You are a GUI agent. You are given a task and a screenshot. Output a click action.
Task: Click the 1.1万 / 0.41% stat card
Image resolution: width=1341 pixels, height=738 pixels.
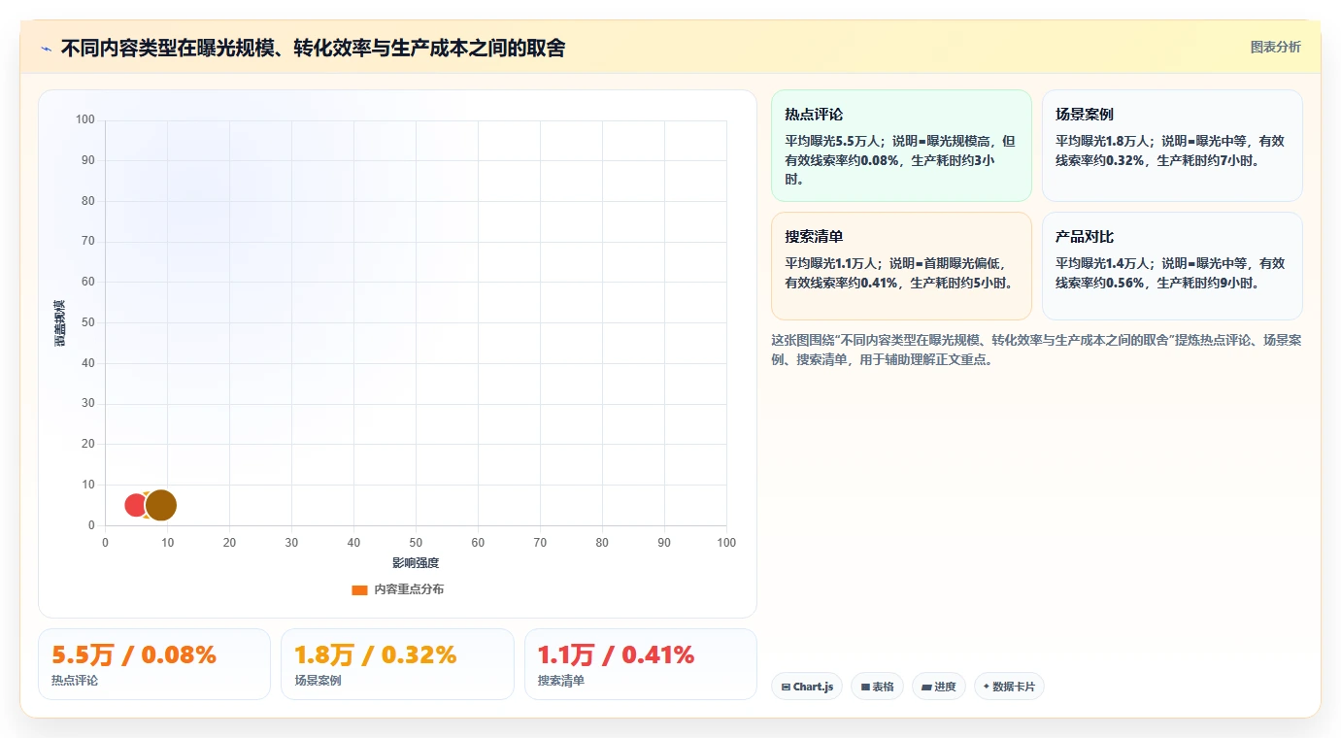coord(641,664)
